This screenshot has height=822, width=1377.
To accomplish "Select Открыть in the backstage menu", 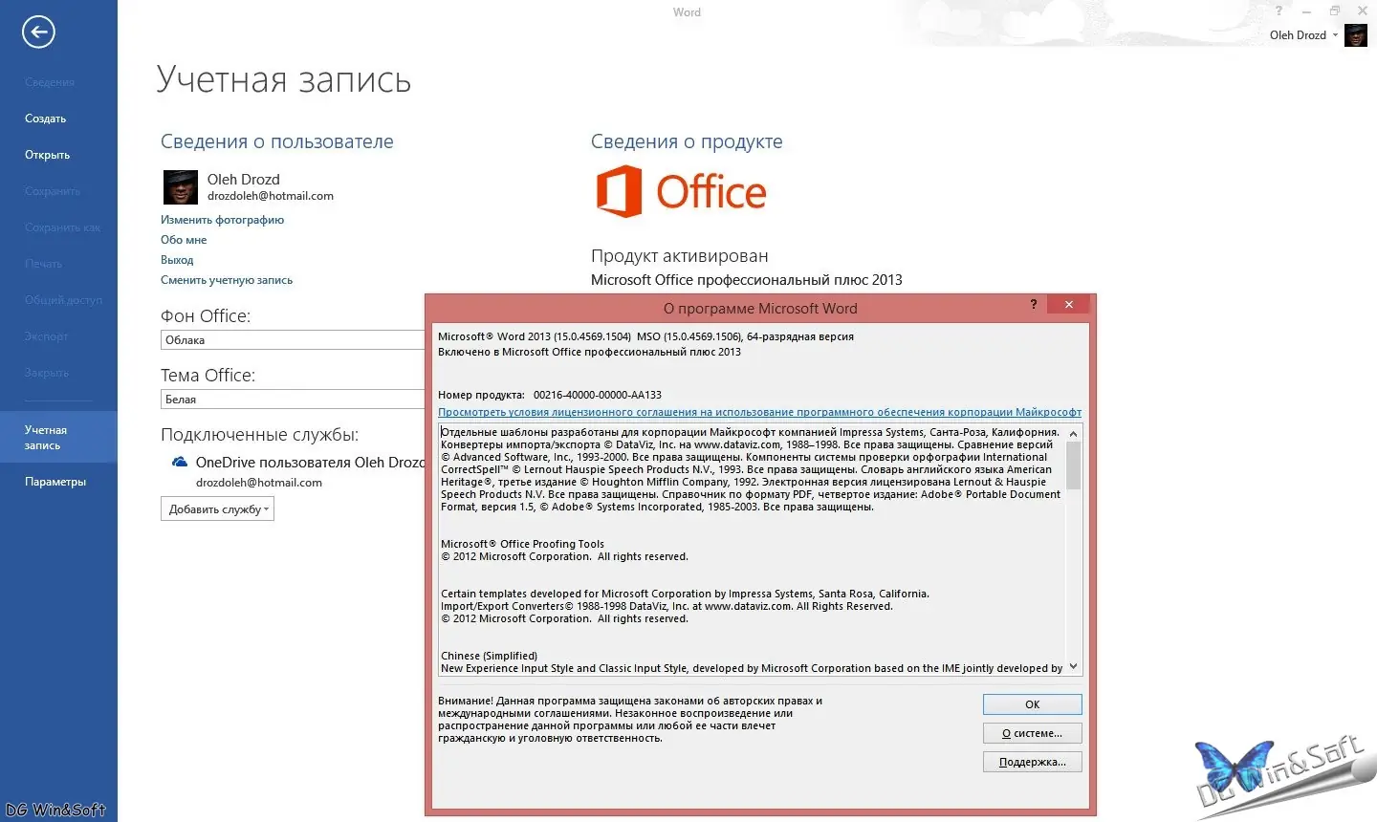I will pos(48,155).
